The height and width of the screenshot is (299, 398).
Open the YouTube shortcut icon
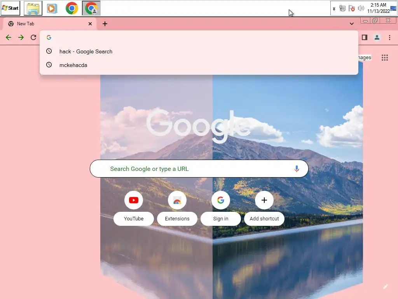[x=134, y=200]
